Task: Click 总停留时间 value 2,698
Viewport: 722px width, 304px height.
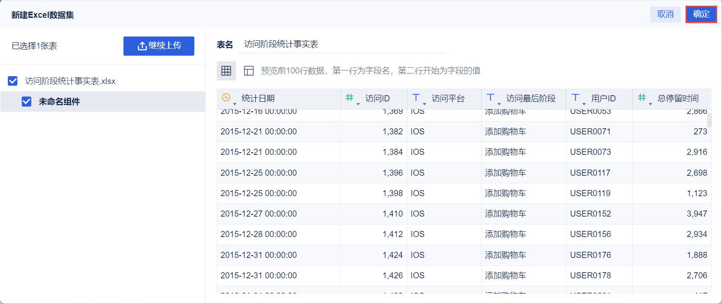Action: point(697,173)
